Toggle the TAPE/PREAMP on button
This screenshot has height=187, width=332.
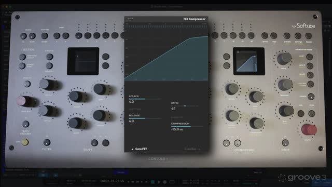pyautogui.click(x=25, y=124)
